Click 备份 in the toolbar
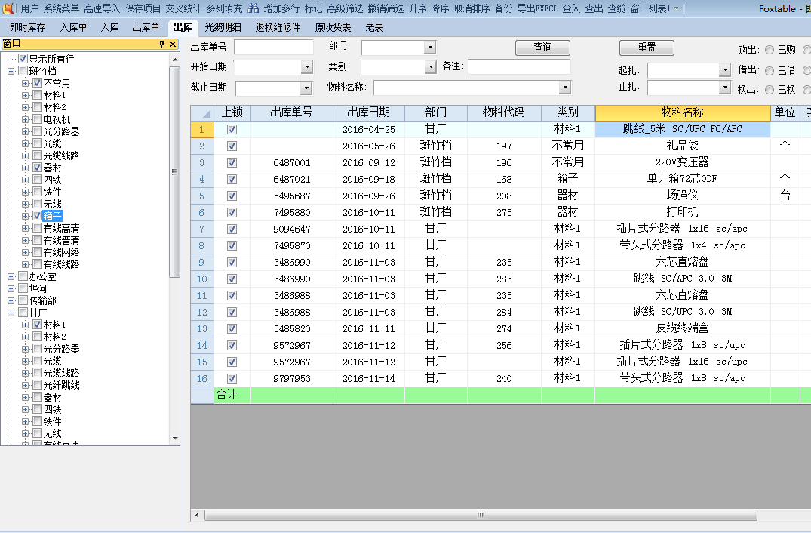This screenshot has width=811, height=533. pyautogui.click(x=503, y=8)
